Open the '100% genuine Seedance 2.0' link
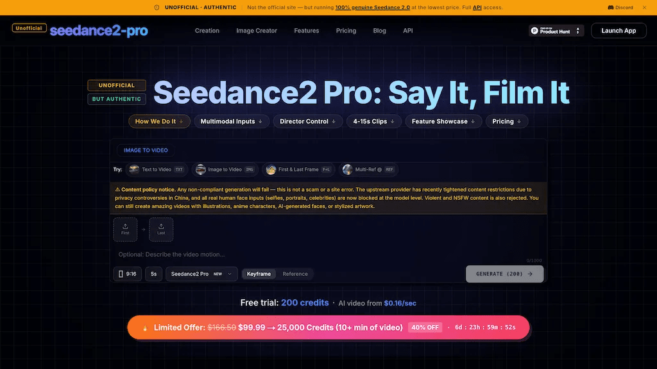This screenshot has width=657, height=369. [x=373, y=8]
